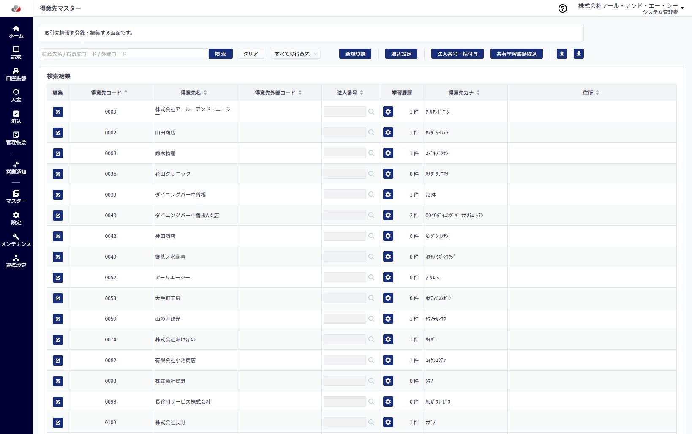Viewport: 692px width, 434px height.
Task: Sort by 住所 column
Action: 597,93
